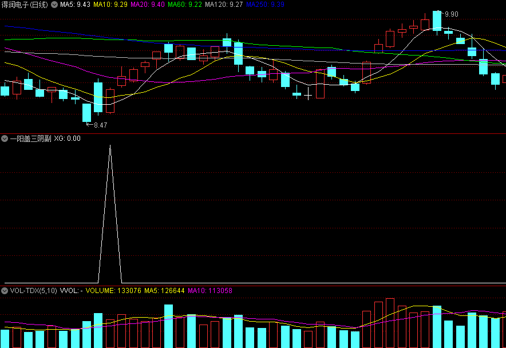The height and width of the screenshot is (348, 506).
Task: Click the 9.90 high price marker
Action: point(451,14)
